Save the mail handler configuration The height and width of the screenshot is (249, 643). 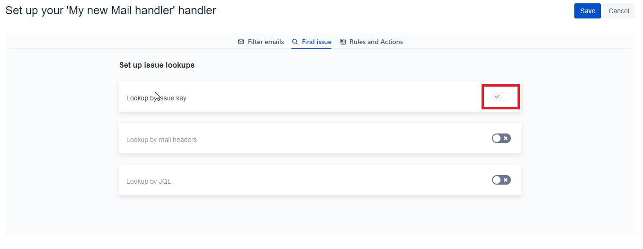point(587,11)
